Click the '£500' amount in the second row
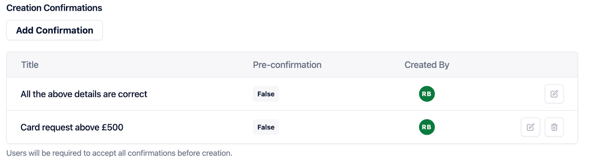This screenshot has width=590, height=166. (112, 127)
